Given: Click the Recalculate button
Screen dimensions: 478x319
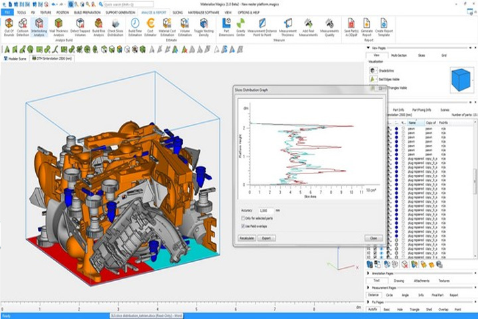Looking at the screenshot, I should pos(246,238).
